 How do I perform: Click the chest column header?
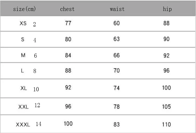(67, 9)
